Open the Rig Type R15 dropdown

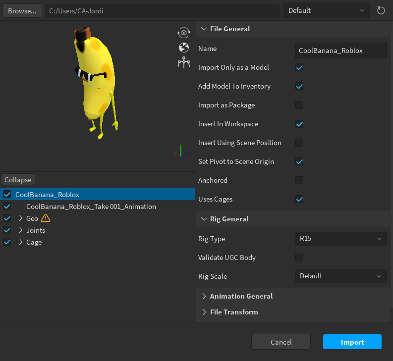tap(341, 239)
